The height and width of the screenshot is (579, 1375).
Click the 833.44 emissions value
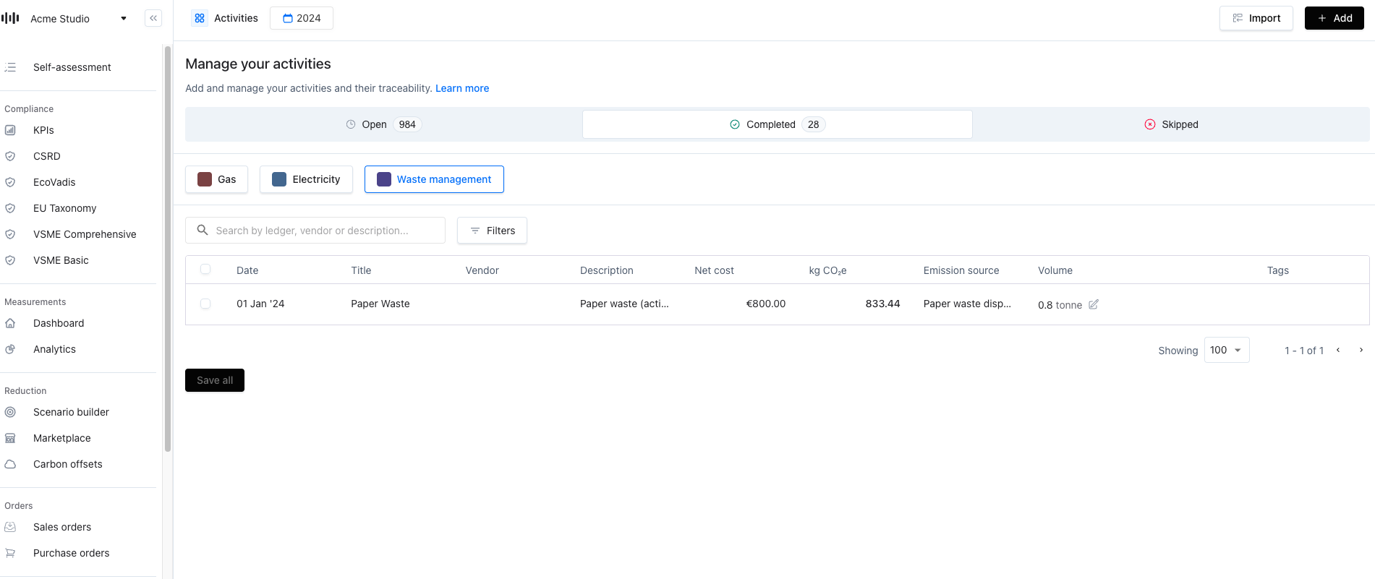(x=883, y=304)
